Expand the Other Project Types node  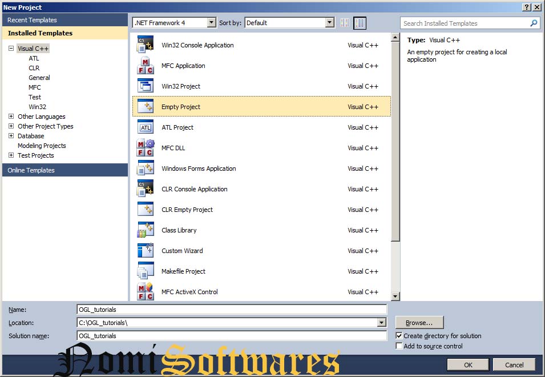click(11, 126)
